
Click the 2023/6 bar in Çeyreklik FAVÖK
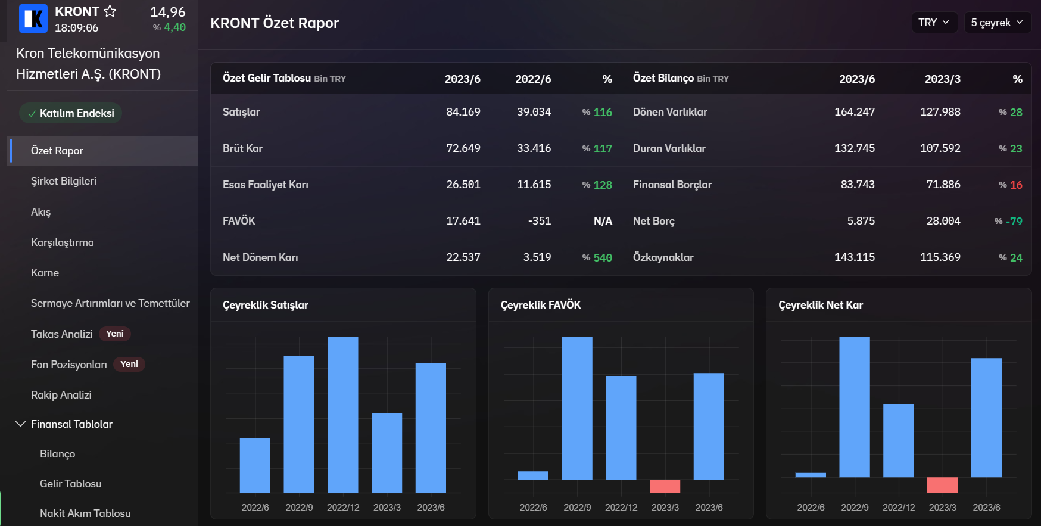pos(709,427)
